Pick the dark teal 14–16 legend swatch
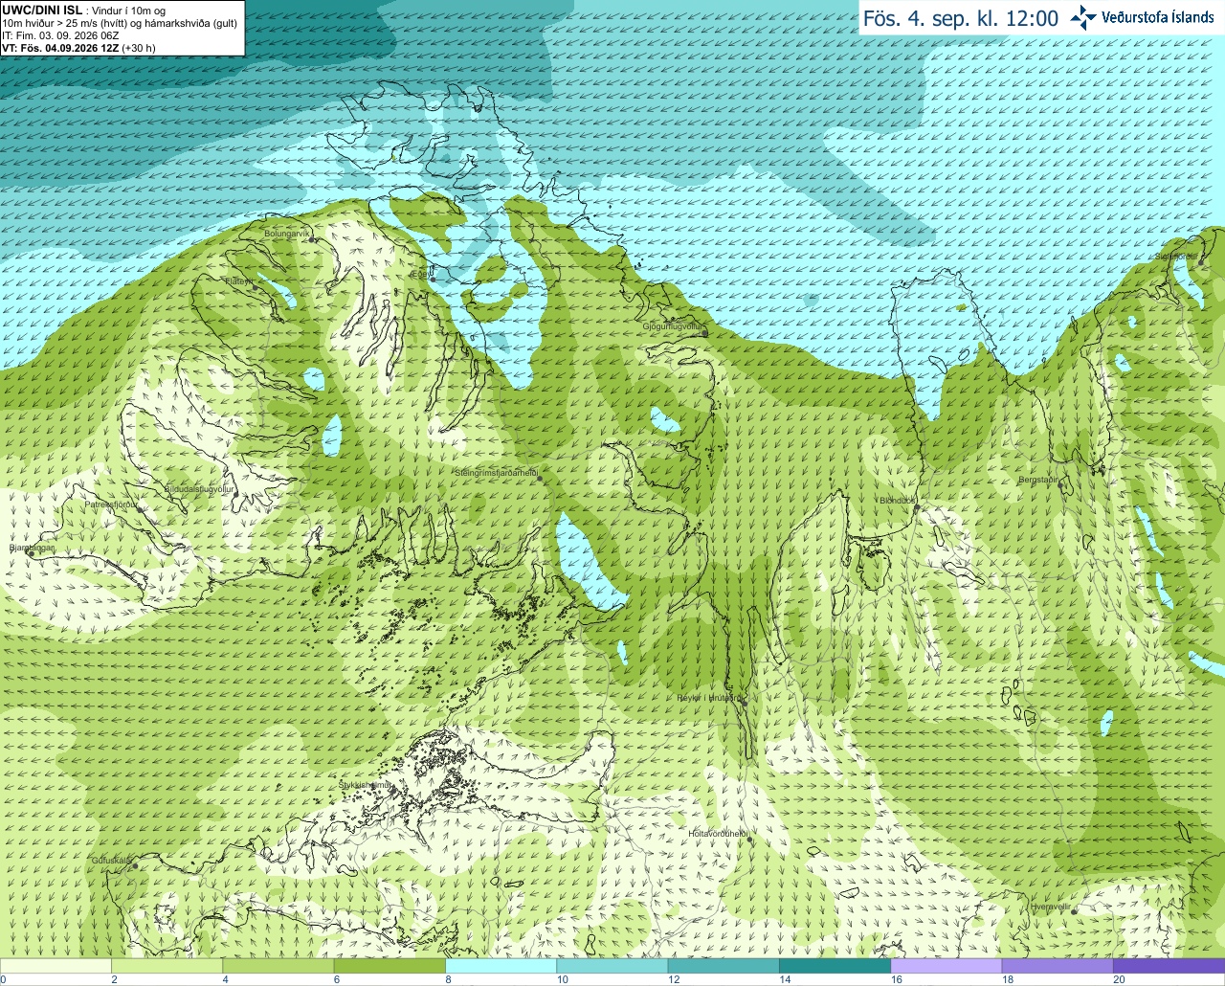1225x986 pixels. [835, 966]
